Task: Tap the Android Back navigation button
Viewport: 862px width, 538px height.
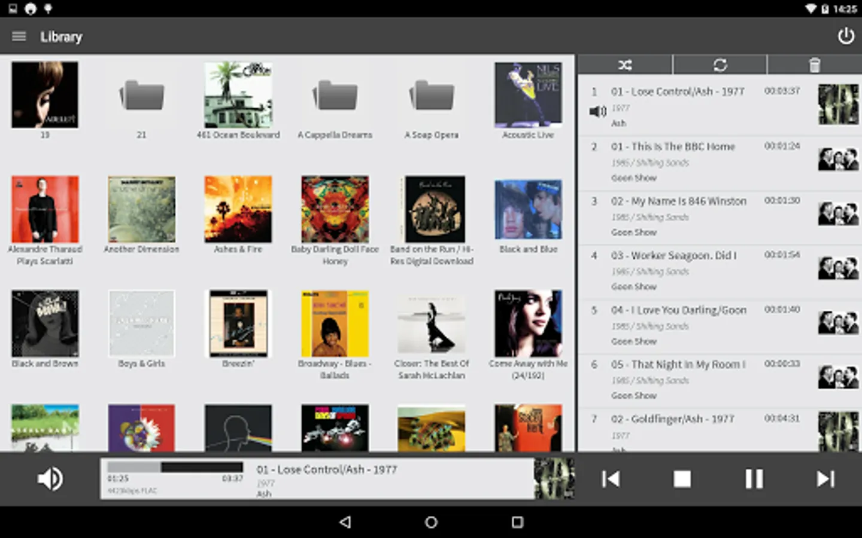Action: (x=345, y=522)
